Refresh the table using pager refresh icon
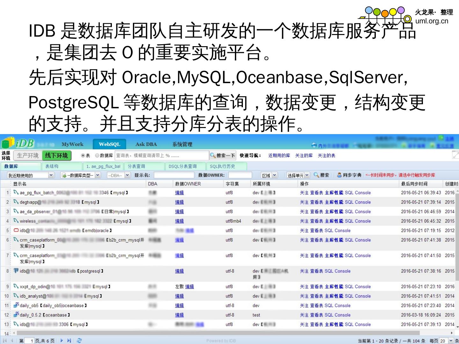Image resolution: width=459 pixels, height=344 pixels. (x=79, y=340)
